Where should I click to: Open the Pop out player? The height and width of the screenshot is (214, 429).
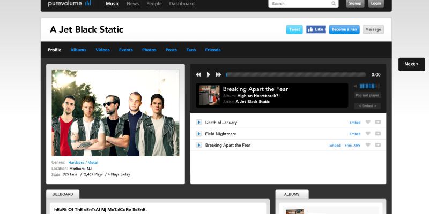pos(367,95)
